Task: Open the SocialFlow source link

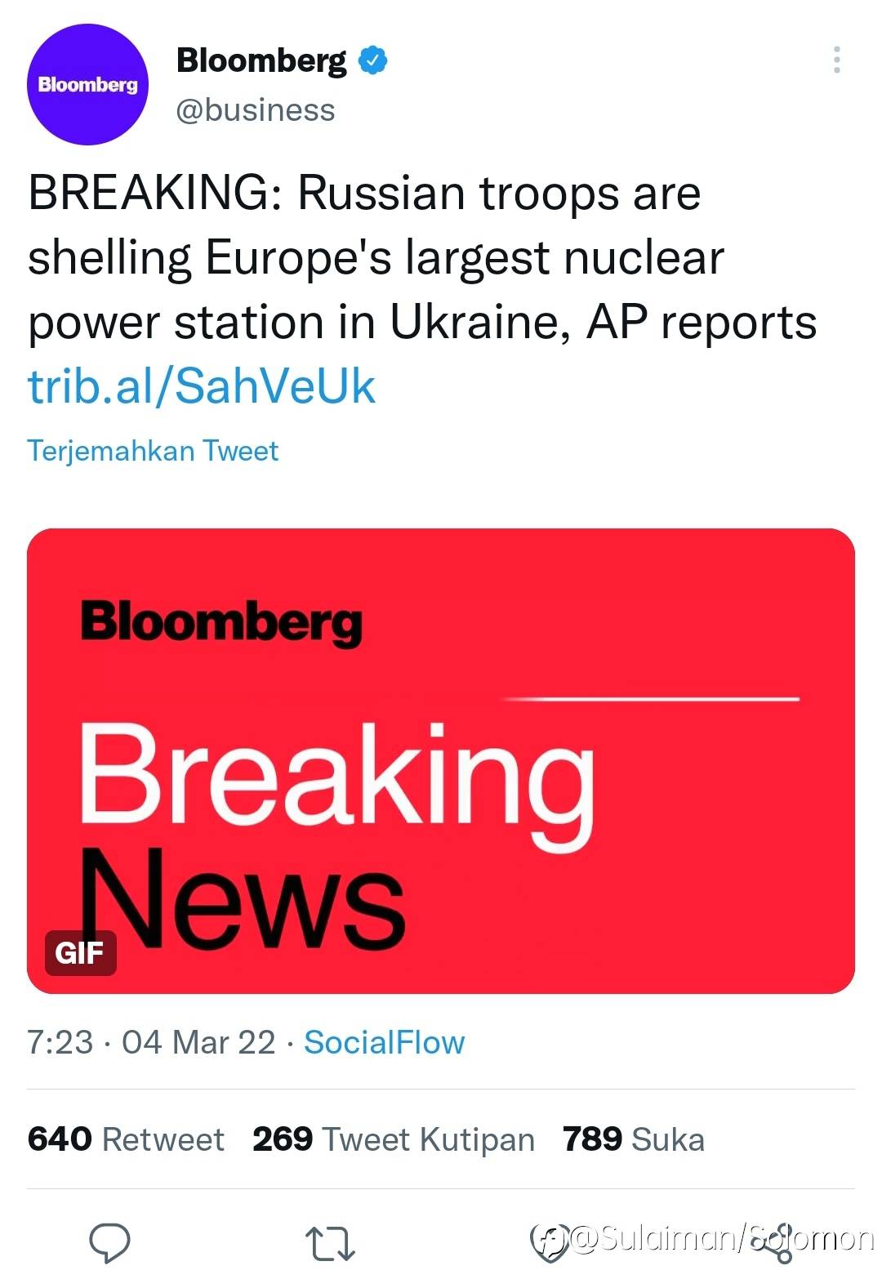Action: pos(384,1042)
